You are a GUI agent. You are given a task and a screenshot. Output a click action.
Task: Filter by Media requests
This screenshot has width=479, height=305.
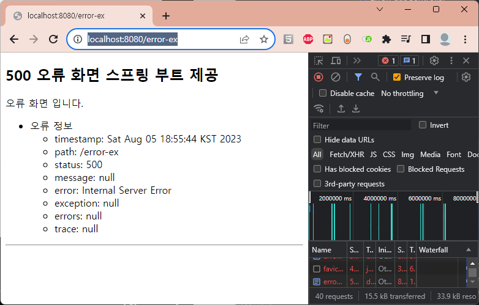coord(430,155)
